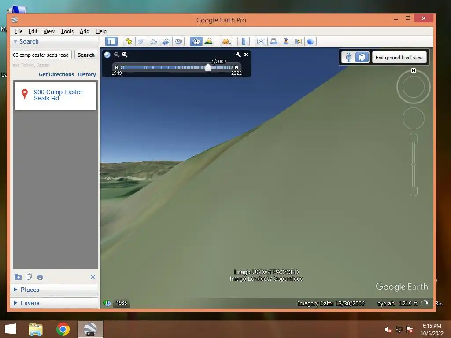Open the View menu
Image resolution: width=451 pixels, height=338 pixels.
(x=49, y=31)
